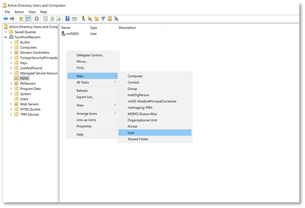The width and height of the screenshot is (305, 208).
Task: Collapse the fourthcoffee.com domain node
Action: click(x=6, y=37)
